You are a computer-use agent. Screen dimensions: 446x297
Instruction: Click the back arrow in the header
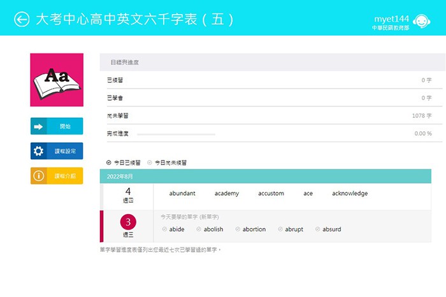coord(22,19)
